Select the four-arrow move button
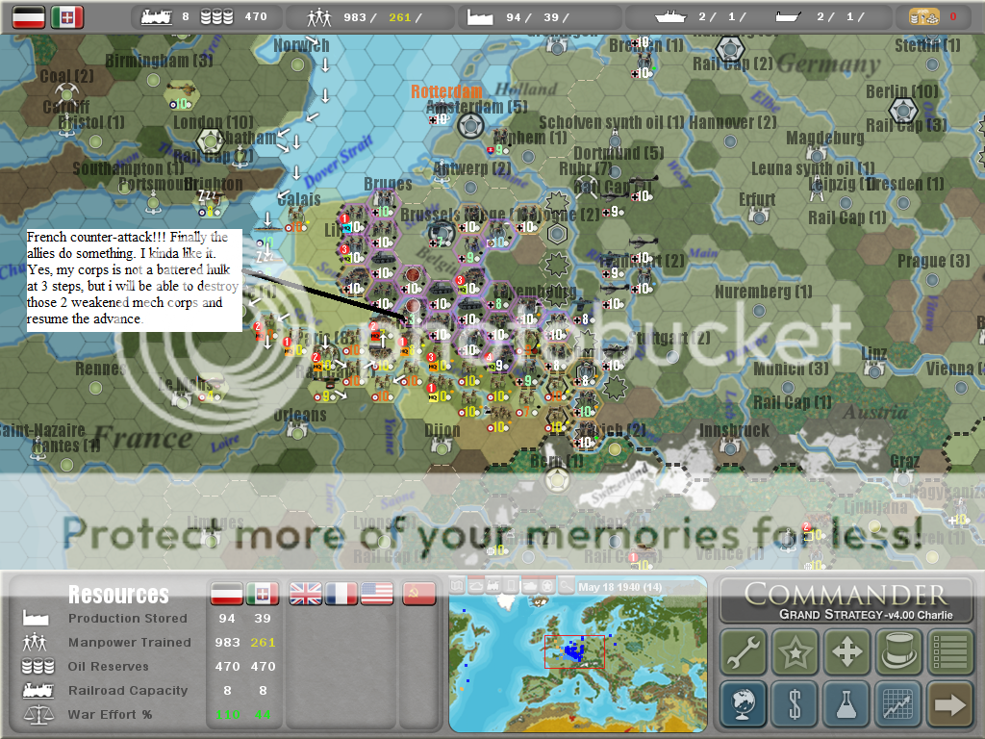Image resolution: width=985 pixels, height=739 pixels. pos(847,652)
